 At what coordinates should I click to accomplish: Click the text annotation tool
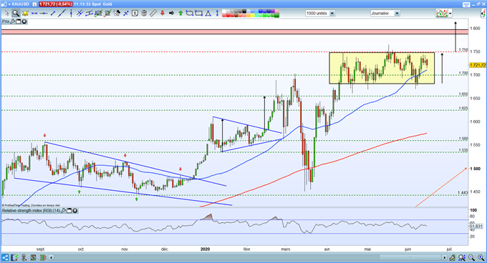point(135,14)
